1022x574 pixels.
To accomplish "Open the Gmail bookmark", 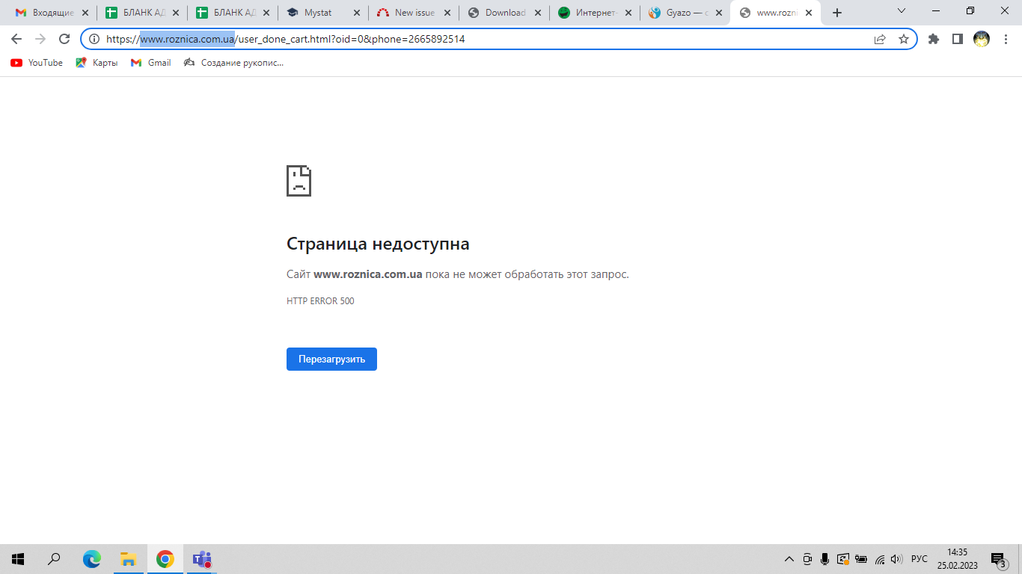I will 151,63.
